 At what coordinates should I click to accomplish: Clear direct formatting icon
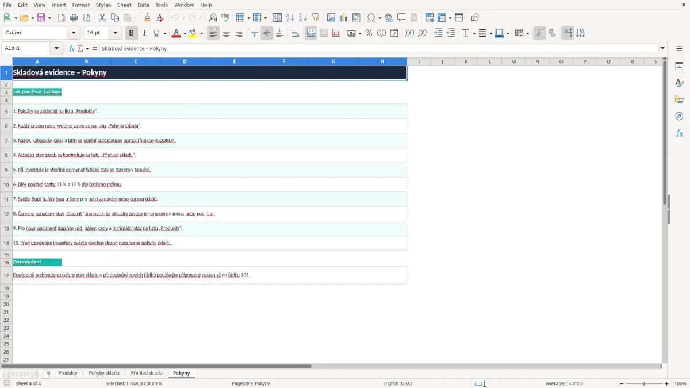[x=160, y=18]
